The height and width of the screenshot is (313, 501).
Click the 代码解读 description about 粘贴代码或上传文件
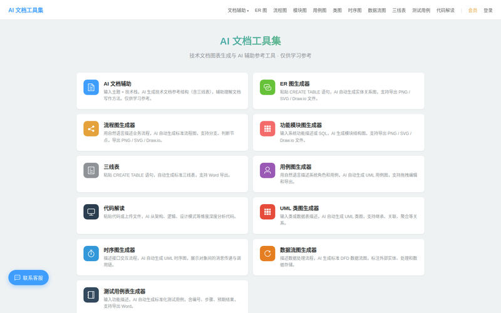(170, 216)
